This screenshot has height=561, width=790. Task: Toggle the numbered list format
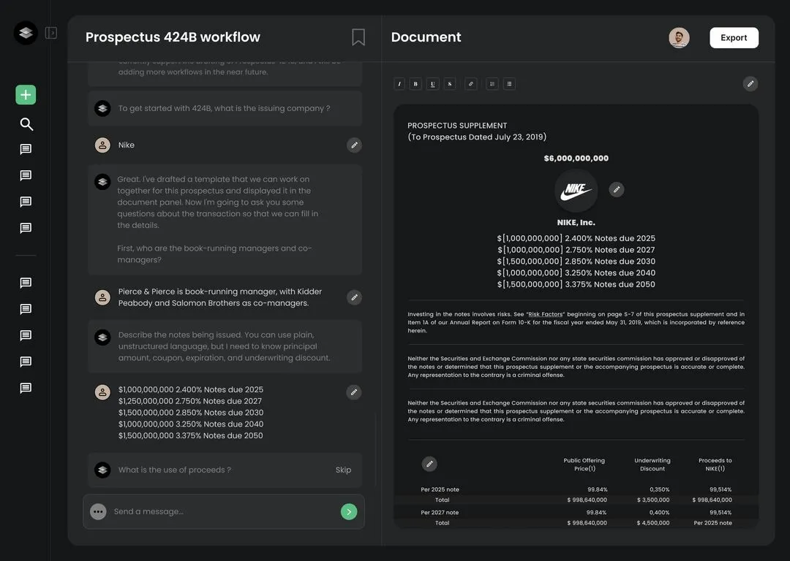[x=492, y=83]
